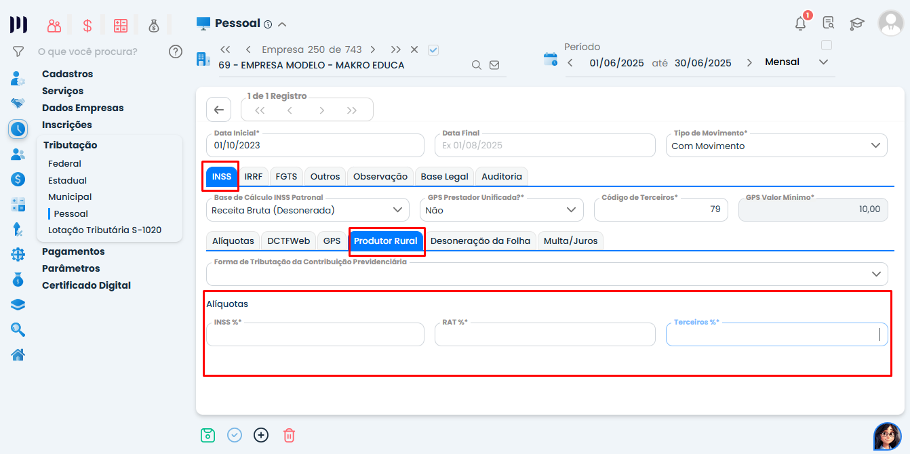The height and width of the screenshot is (454, 910).
Task: Click the company search magnifier icon
Action: pyautogui.click(x=477, y=65)
